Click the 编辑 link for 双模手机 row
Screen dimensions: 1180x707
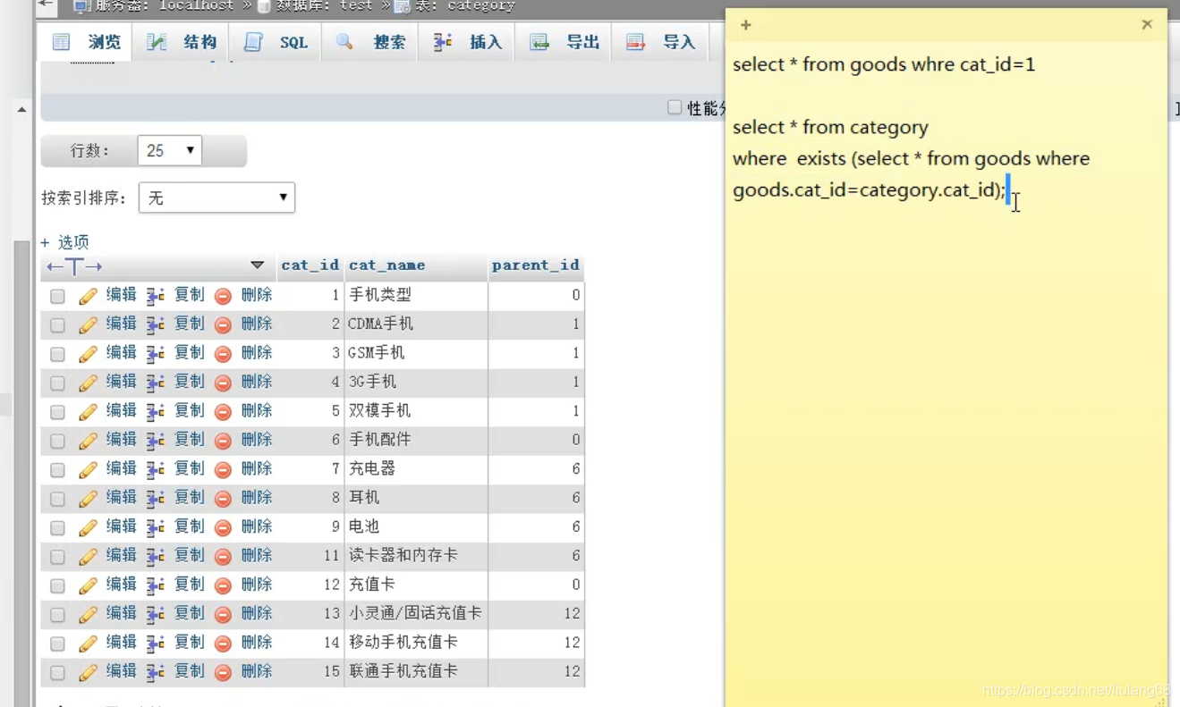point(121,410)
